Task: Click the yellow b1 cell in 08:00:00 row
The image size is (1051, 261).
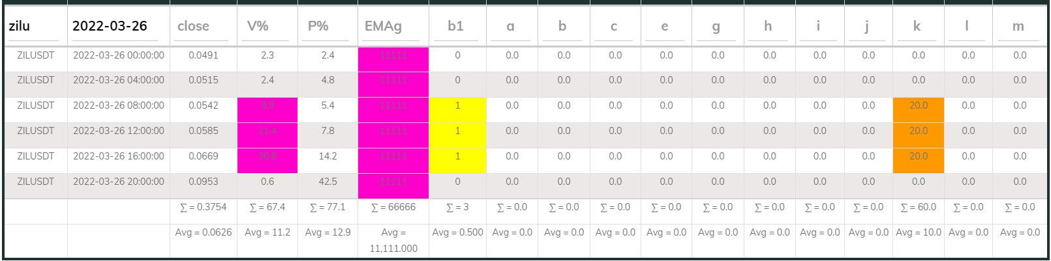Action: click(x=457, y=106)
